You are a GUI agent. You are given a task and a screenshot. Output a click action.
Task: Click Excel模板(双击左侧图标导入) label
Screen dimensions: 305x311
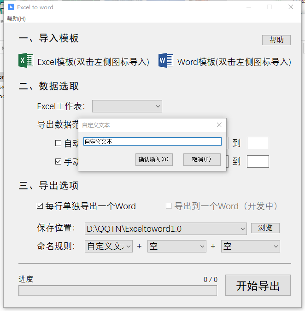pos(93,62)
